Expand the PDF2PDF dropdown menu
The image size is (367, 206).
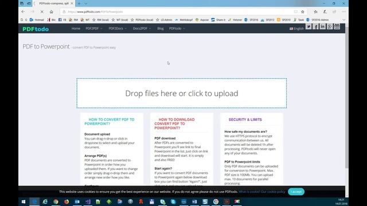click(93, 29)
